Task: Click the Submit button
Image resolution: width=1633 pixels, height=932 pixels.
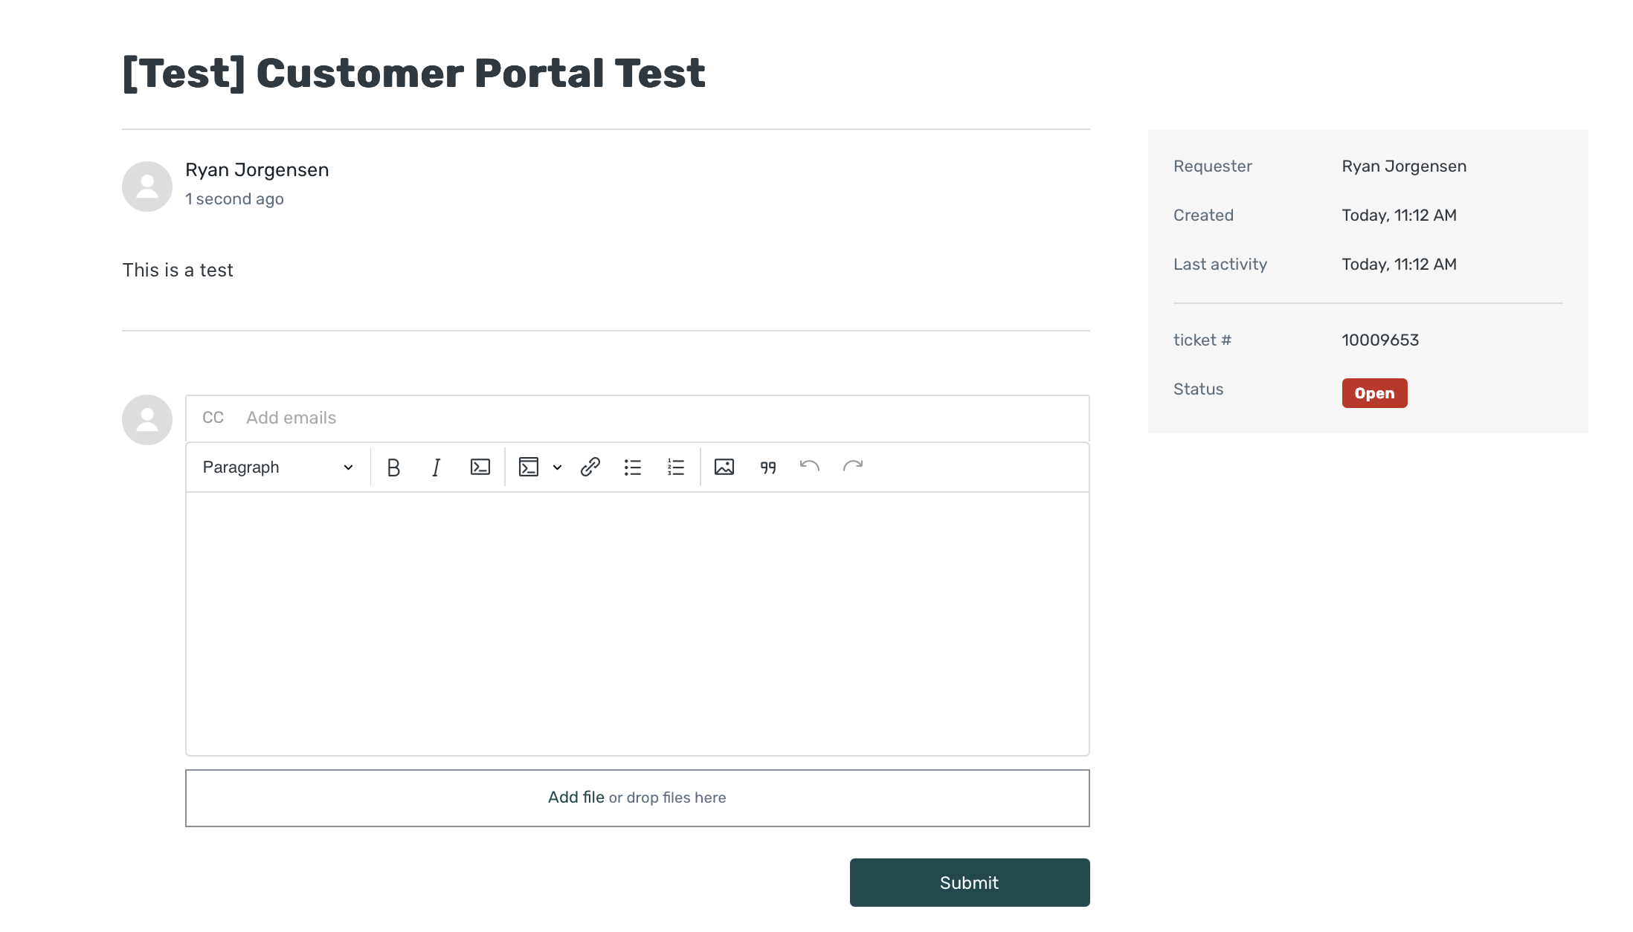Action: 970,882
